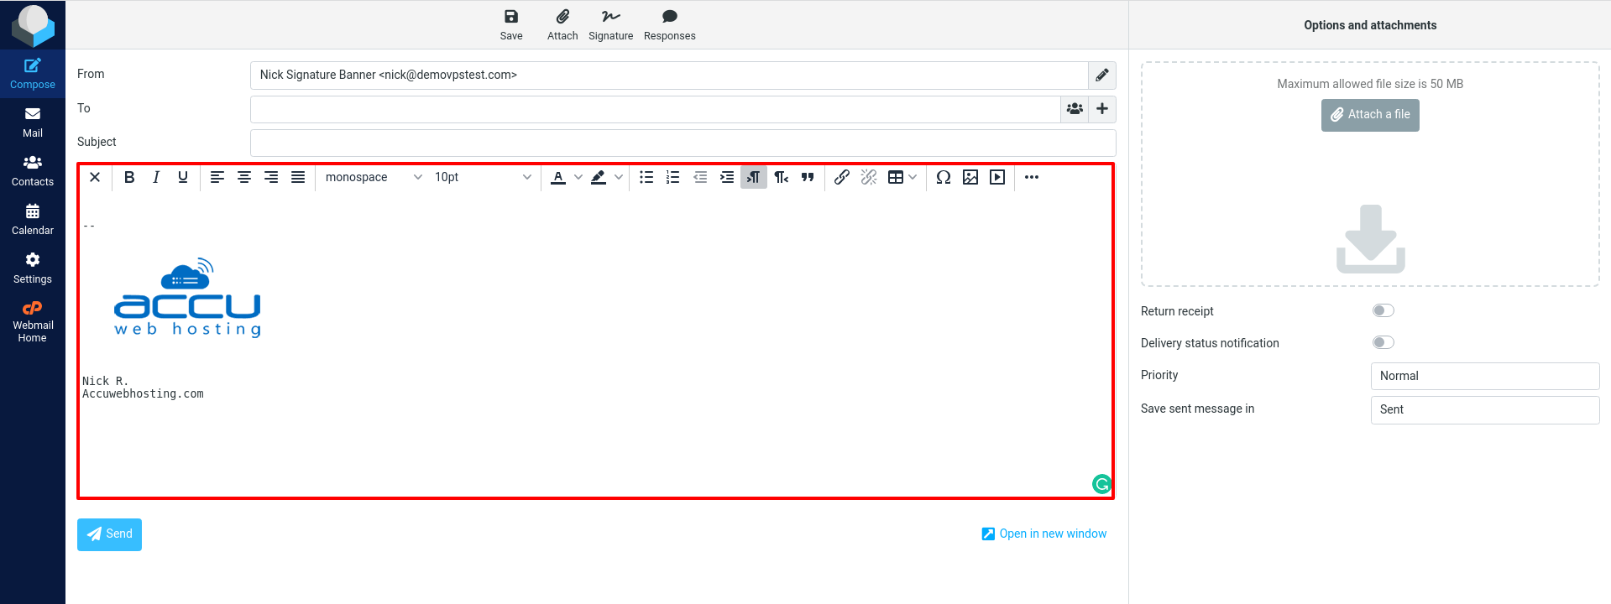1611x604 pixels.
Task: Open Settings in sidebar
Action: (x=33, y=268)
